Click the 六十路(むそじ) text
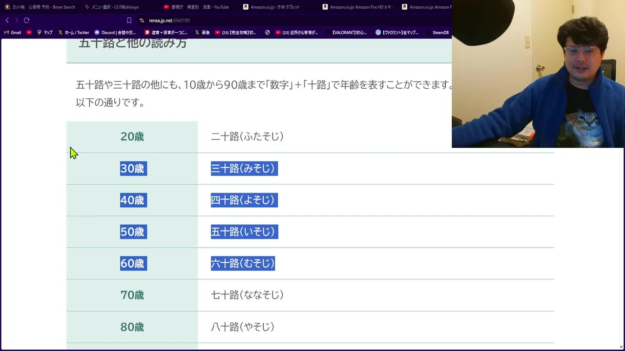This screenshot has width=625, height=351. [x=243, y=264]
